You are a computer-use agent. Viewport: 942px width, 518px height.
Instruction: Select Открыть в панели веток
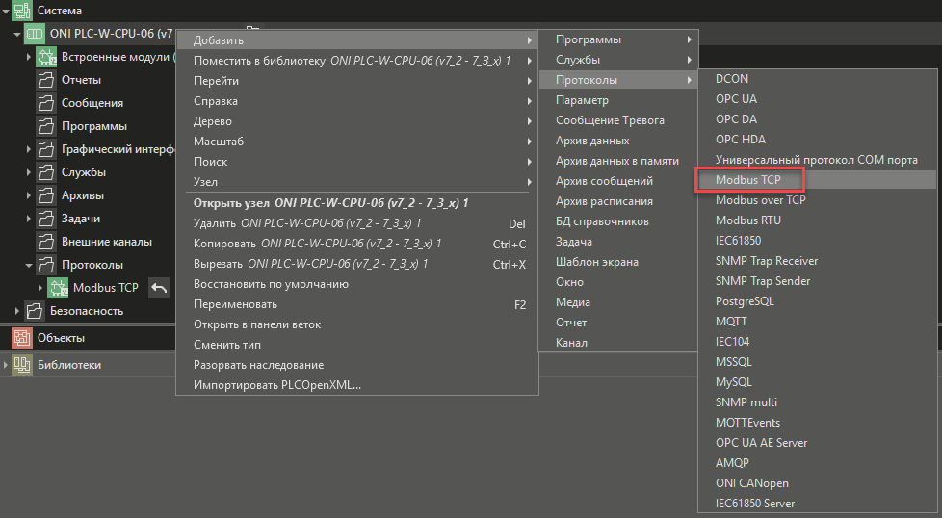tap(356, 324)
